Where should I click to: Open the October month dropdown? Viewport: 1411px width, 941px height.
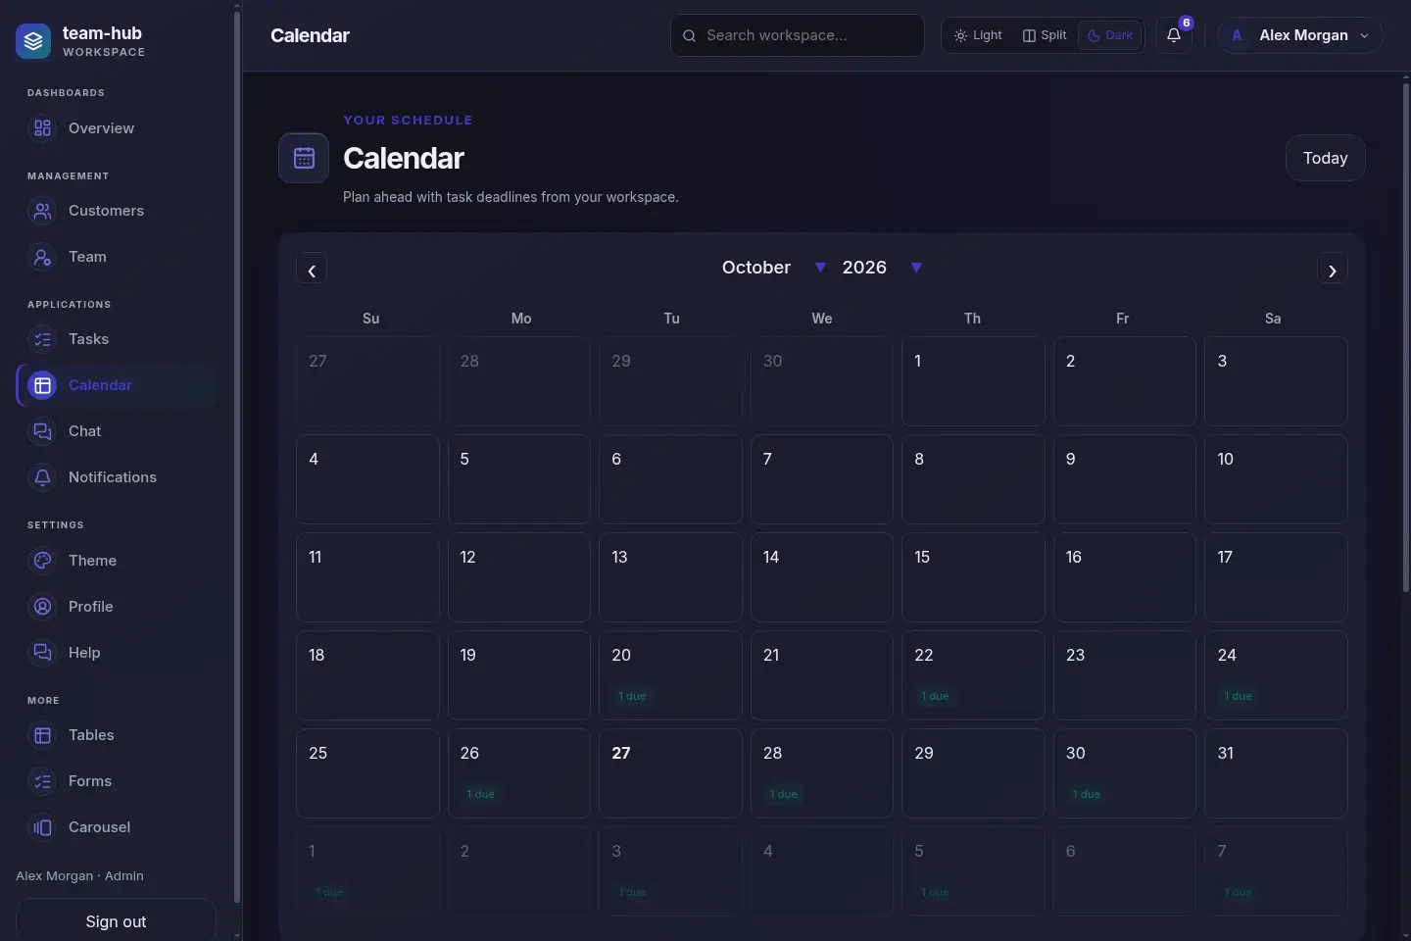(773, 268)
